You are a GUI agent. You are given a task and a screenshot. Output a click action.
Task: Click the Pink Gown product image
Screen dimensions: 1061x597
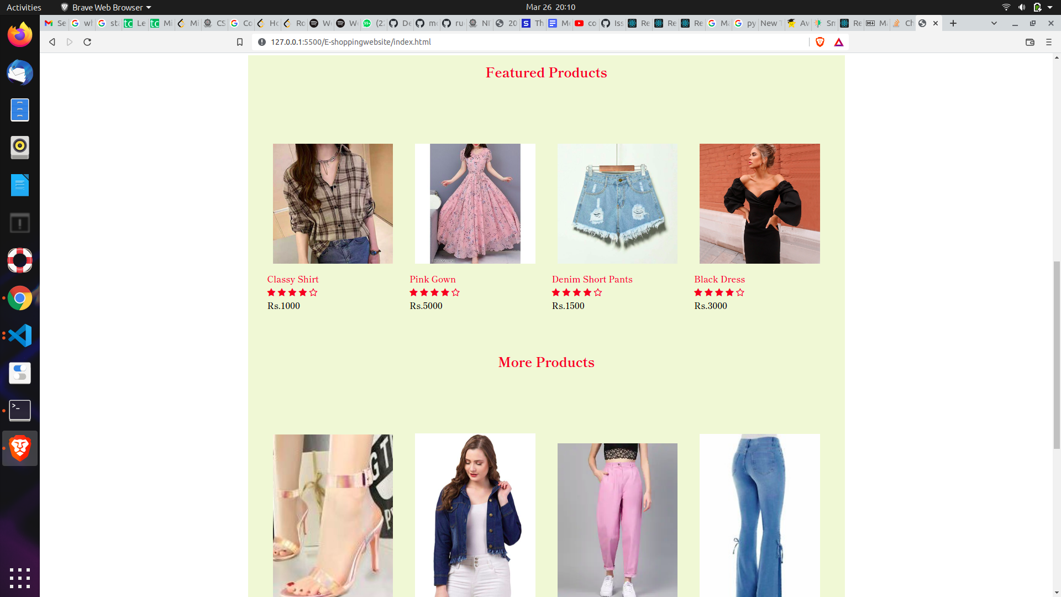[475, 203]
